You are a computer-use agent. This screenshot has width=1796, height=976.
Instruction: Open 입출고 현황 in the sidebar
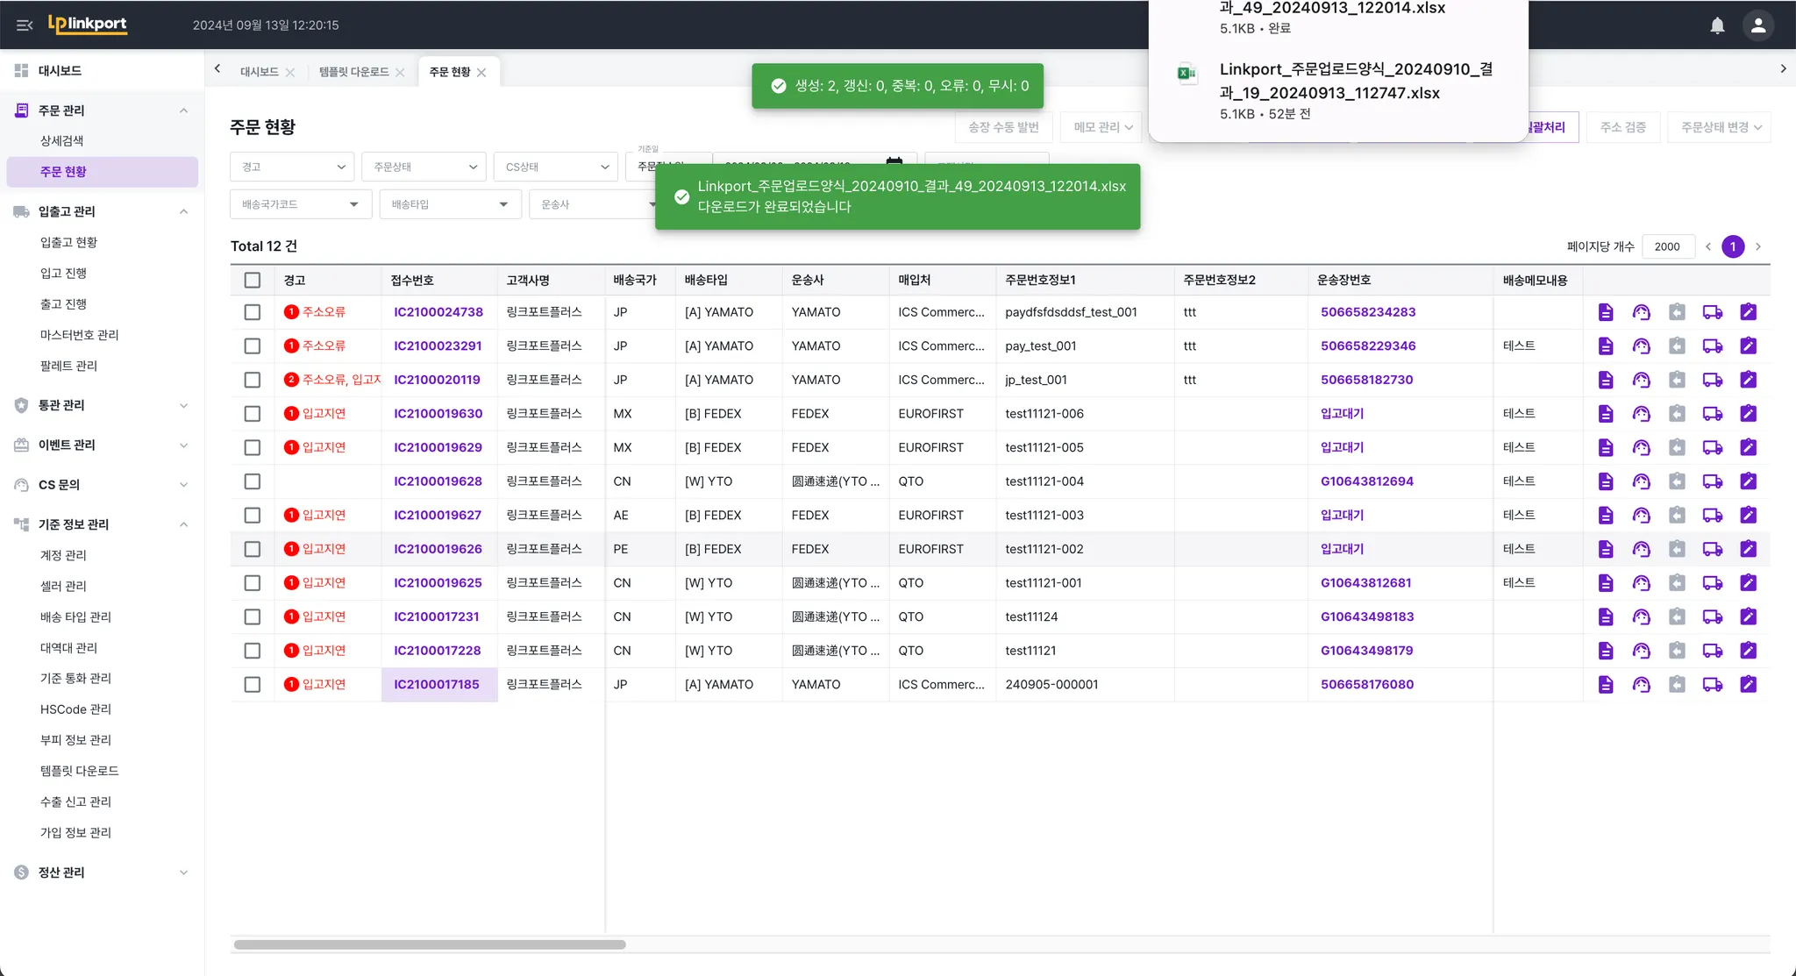pos(68,242)
